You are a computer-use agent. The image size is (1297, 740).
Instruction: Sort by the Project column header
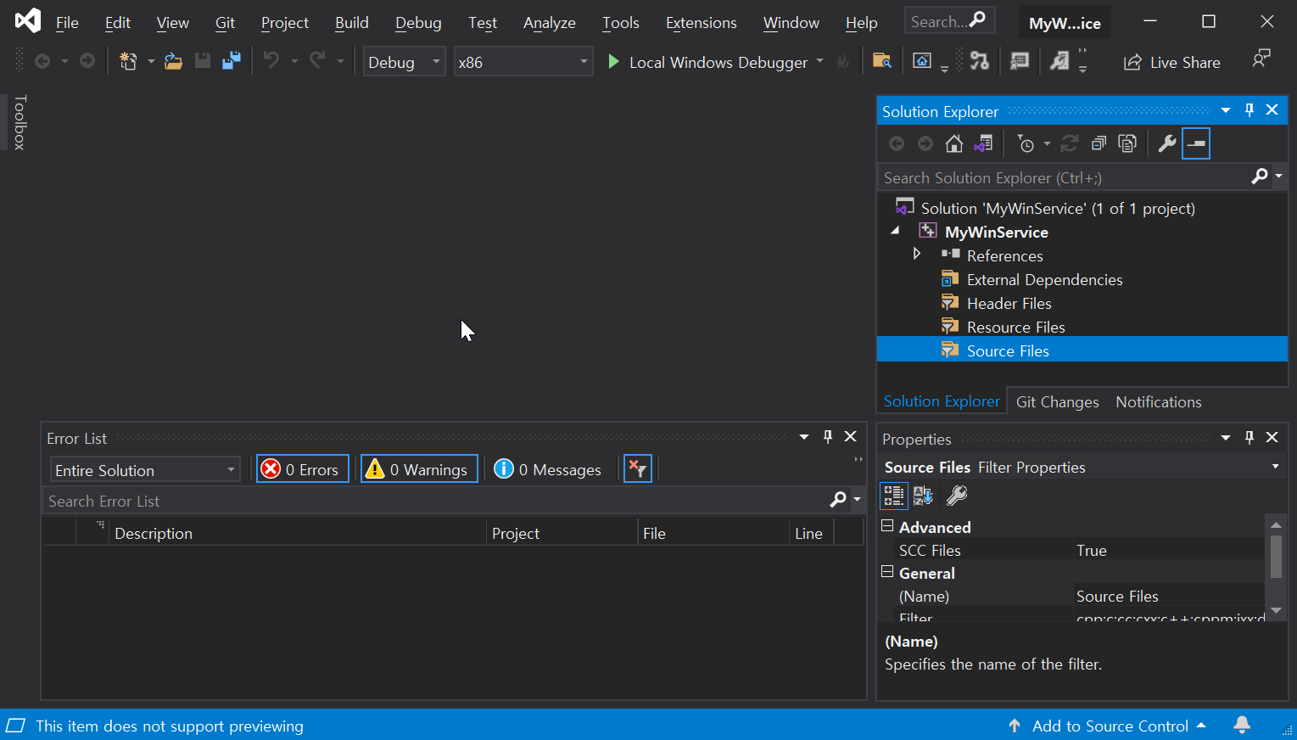pyautogui.click(x=562, y=533)
